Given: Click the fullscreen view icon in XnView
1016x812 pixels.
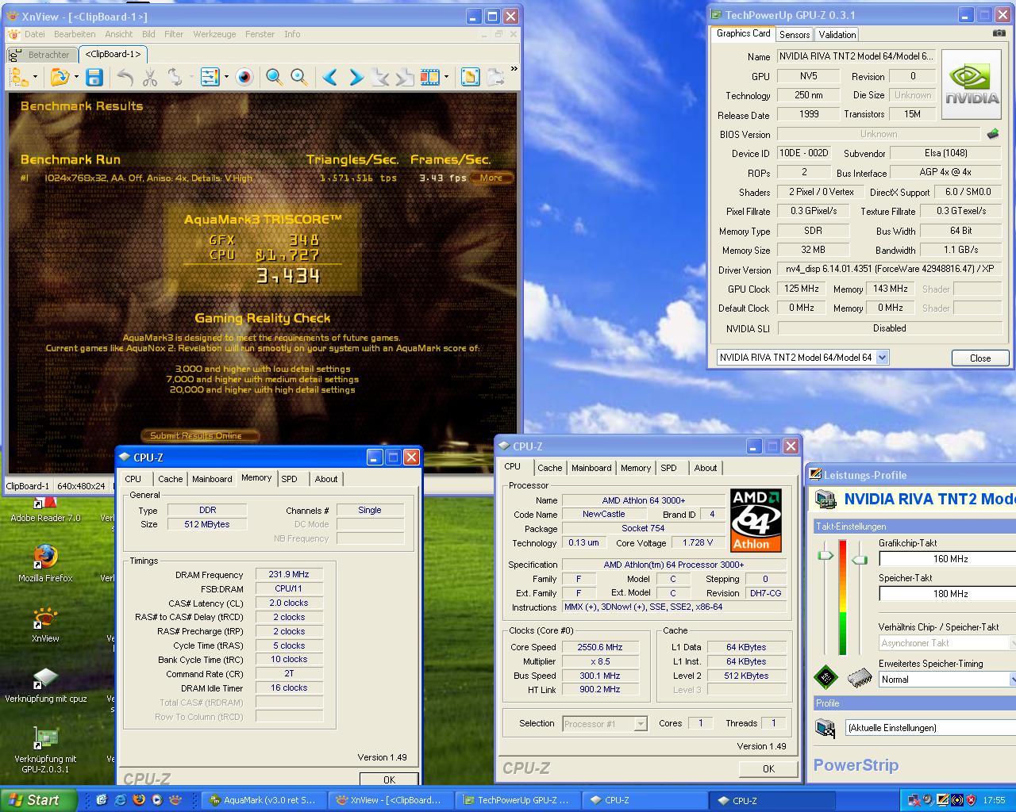Looking at the screenshot, I should click(470, 77).
